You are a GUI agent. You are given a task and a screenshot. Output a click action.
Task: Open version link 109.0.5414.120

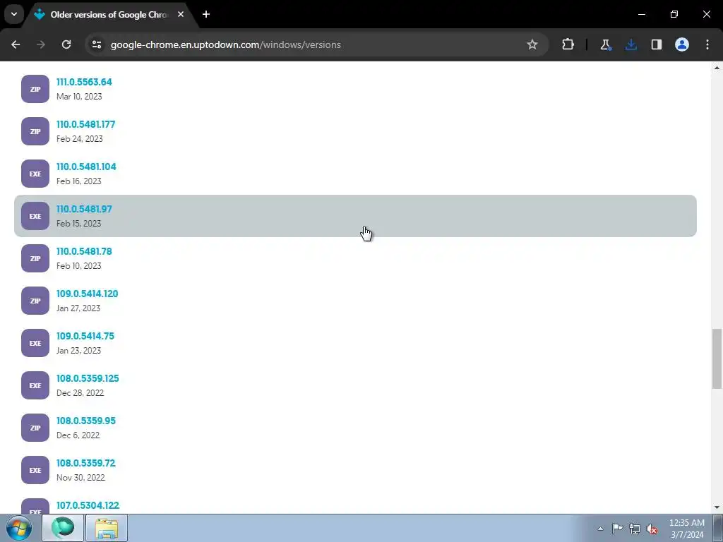click(x=87, y=294)
